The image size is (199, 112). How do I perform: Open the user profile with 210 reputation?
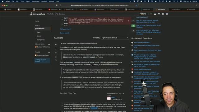pos(146,14)
